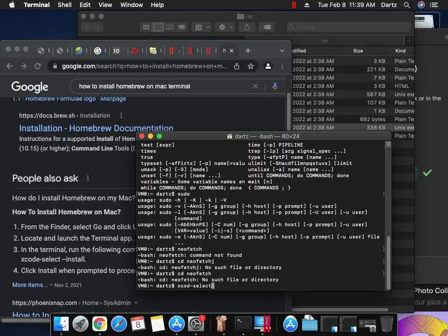
Task: Open the Shell menu
Action: pyautogui.click(x=65, y=5)
